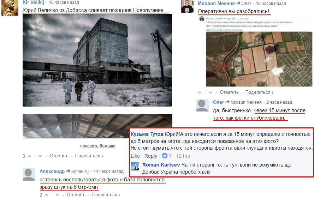Open Поделиться under Михаил Мекеня's comment
Image resolution: width=314 pixels, height=199 pixels.
tap(259, 92)
